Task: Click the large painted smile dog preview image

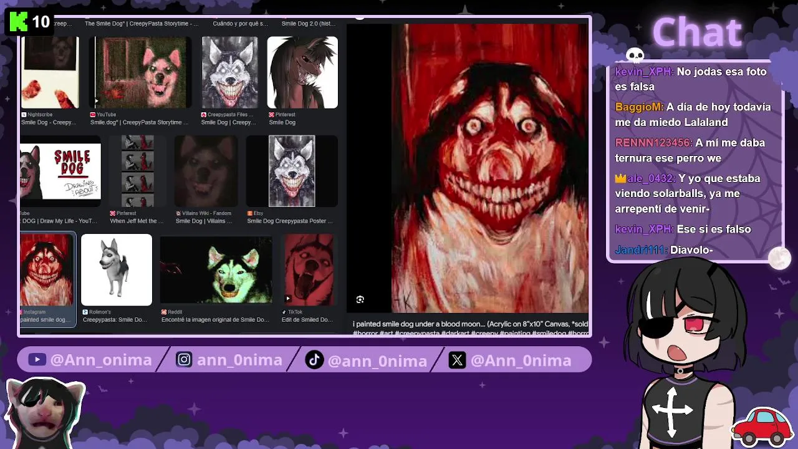Action: (490, 168)
